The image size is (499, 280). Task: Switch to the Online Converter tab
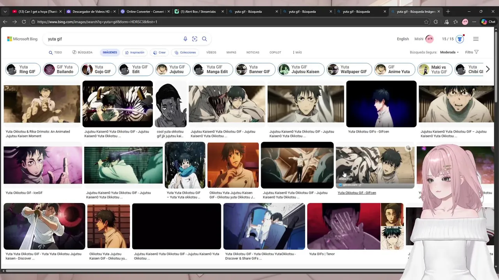145,12
